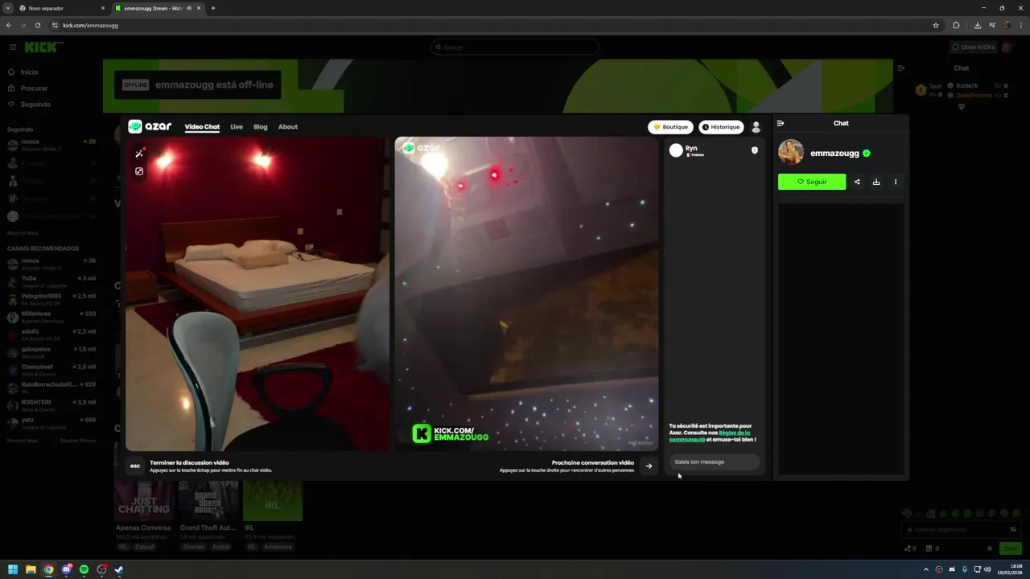The image size is (1030, 579).
Task: Open the About tab
Action: point(288,126)
